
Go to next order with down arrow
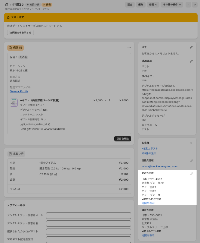tap(195, 5)
